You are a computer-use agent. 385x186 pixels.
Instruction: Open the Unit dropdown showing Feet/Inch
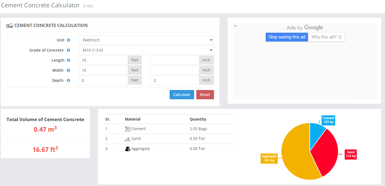click(146, 40)
